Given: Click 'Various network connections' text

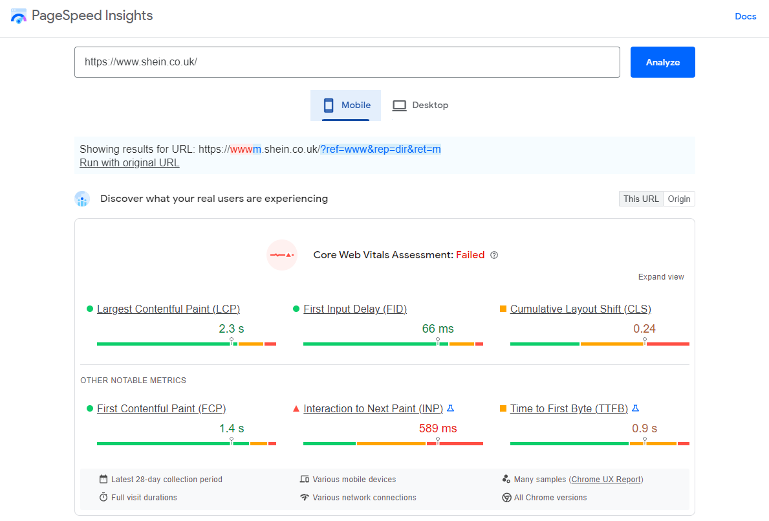Looking at the screenshot, I should coord(364,498).
